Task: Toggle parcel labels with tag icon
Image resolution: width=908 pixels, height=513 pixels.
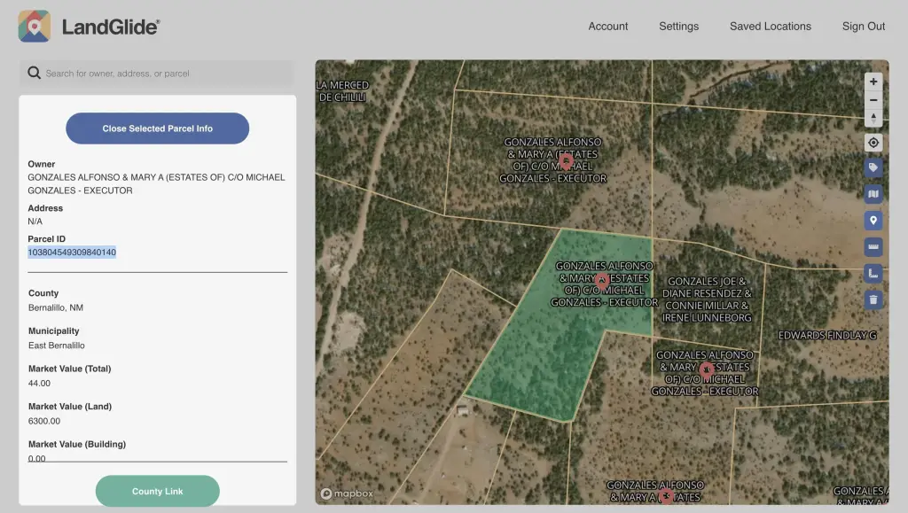Action: (x=873, y=167)
